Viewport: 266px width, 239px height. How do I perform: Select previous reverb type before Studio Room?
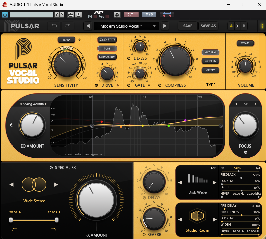pyautogui.click(x=180, y=220)
